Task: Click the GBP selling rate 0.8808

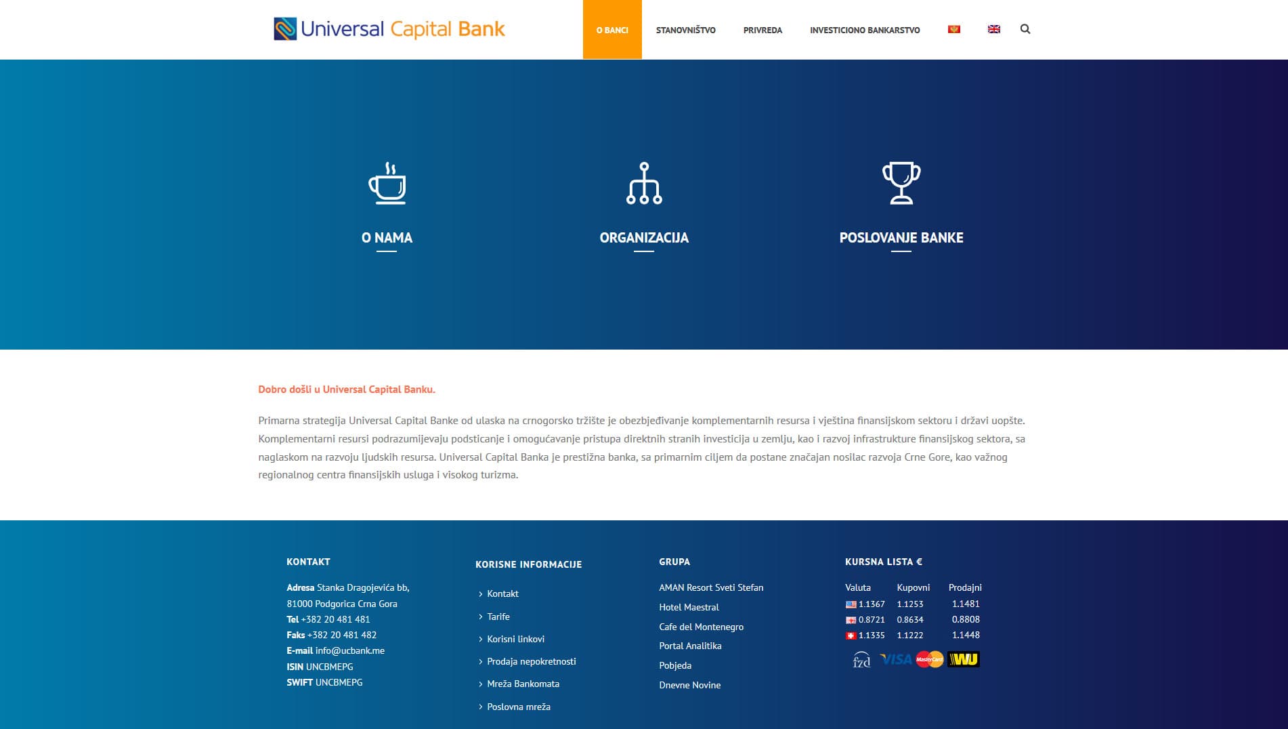Action: [x=966, y=619]
